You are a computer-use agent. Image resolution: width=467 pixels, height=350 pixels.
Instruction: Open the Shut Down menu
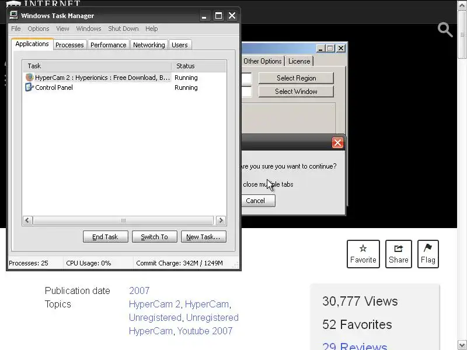point(123,29)
